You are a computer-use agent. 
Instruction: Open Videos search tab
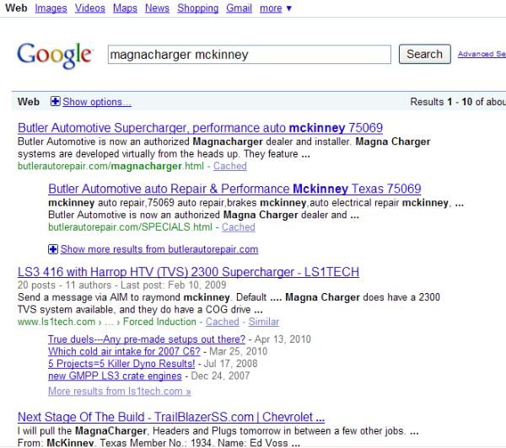90,8
